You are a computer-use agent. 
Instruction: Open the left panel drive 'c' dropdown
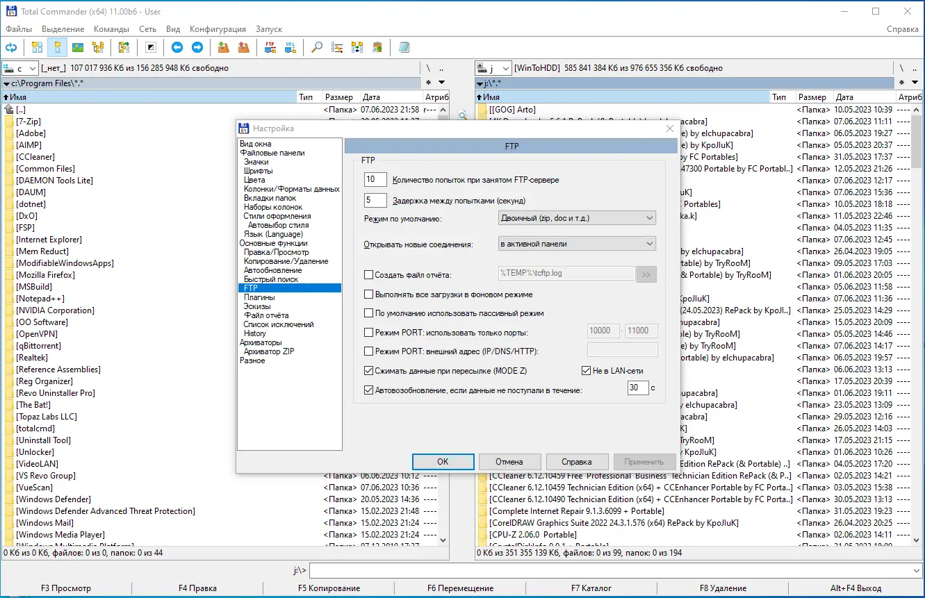coord(20,68)
